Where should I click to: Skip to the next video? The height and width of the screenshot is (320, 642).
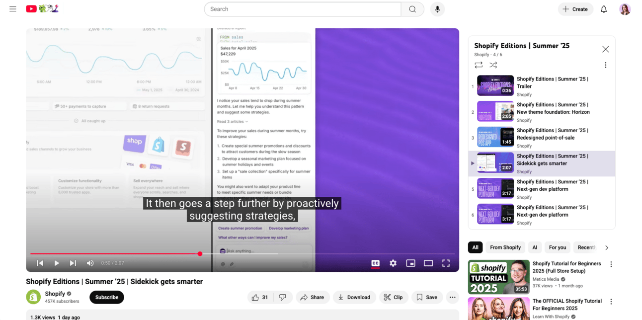73,263
